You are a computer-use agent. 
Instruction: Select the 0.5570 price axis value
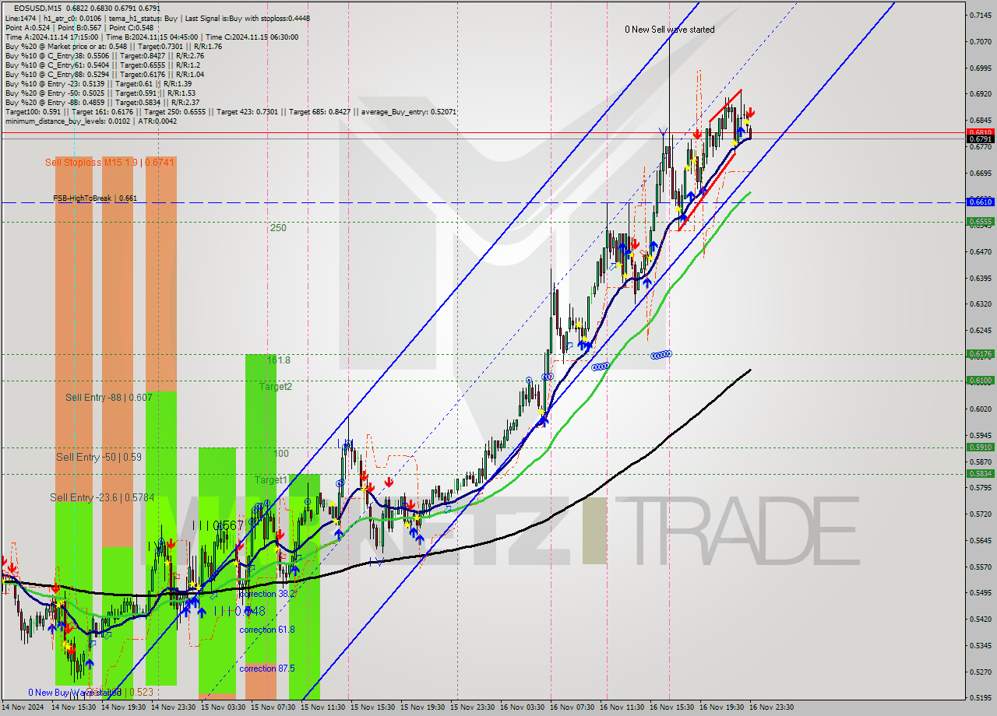click(x=979, y=567)
